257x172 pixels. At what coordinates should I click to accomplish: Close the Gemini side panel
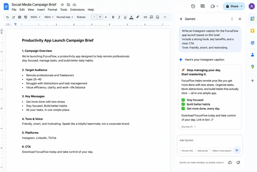(240, 19)
